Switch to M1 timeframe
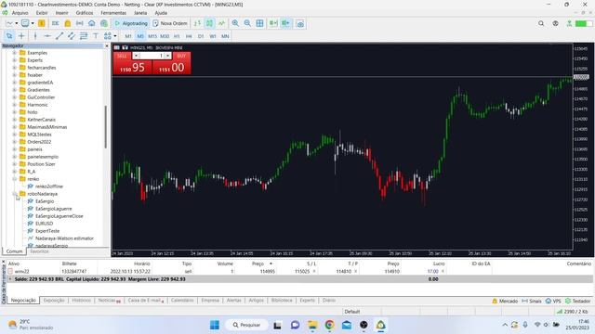This screenshot has width=595, height=334. [128, 36]
